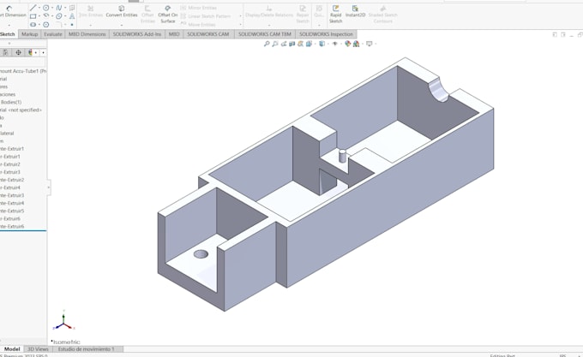Select the Line sketch tool
Screen dimensions: 583x357
33,8
